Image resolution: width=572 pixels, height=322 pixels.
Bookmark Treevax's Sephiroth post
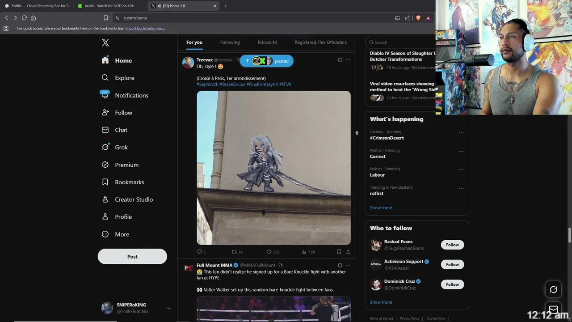(339, 252)
